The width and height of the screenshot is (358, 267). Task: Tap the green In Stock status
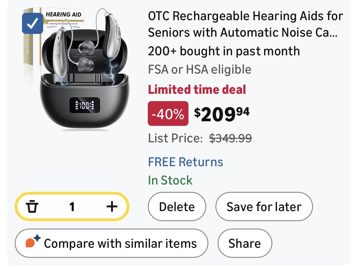click(x=170, y=180)
